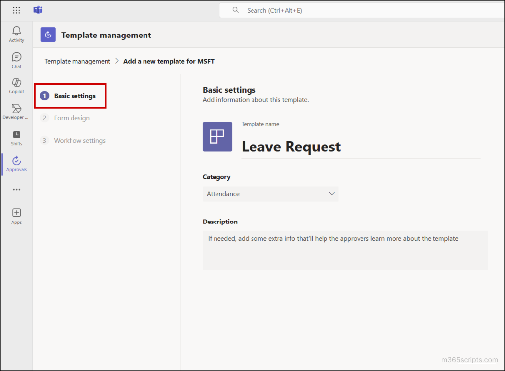
Task: Go to the Form design step
Action: [x=72, y=118]
